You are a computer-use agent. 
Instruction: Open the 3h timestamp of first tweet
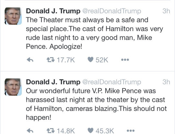click(166, 11)
